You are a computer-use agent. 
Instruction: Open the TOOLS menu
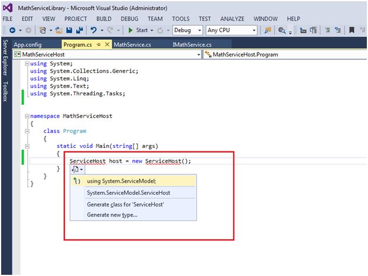[180, 19]
